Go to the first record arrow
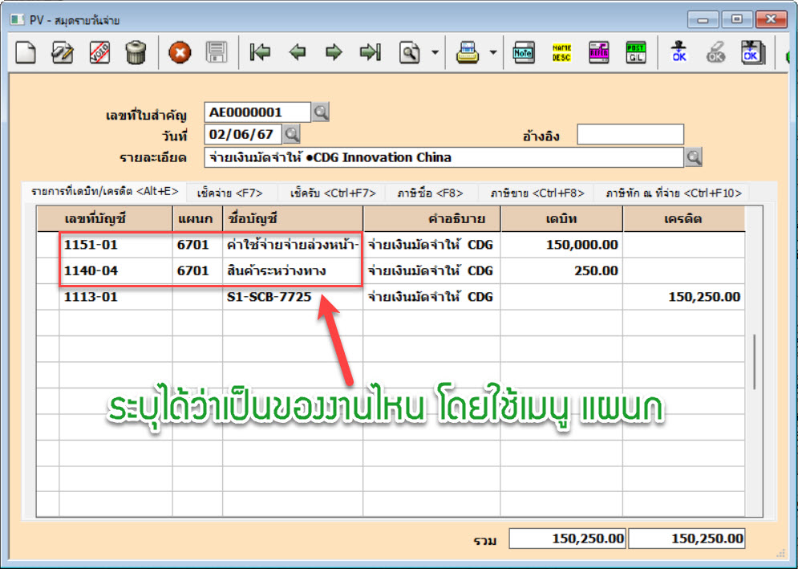Viewport: 798px width, 569px height. click(x=260, y=53)
